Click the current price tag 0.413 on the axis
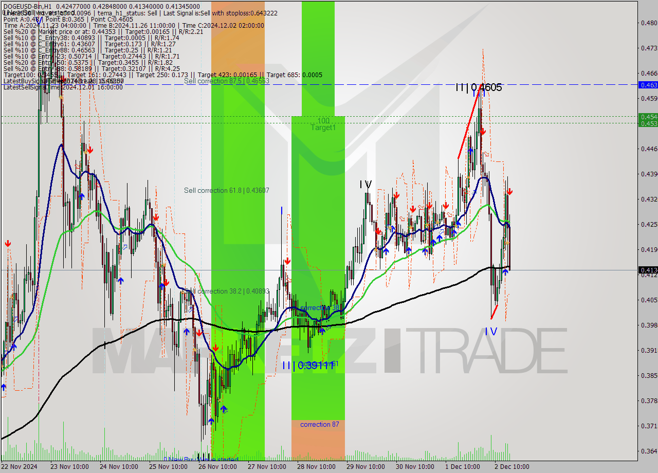This screenshot has height=473, width=658. 648,270
